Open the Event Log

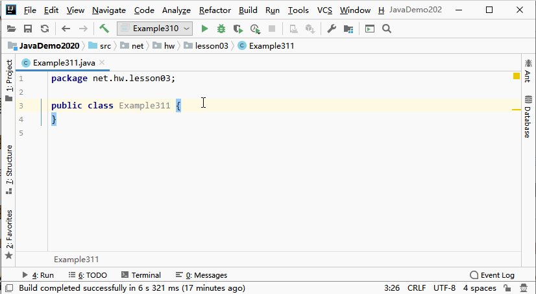click(x=492, y=275)
